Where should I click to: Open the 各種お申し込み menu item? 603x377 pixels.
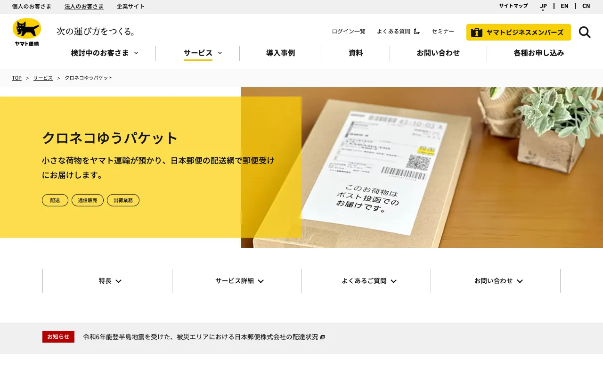coord(538,53)
